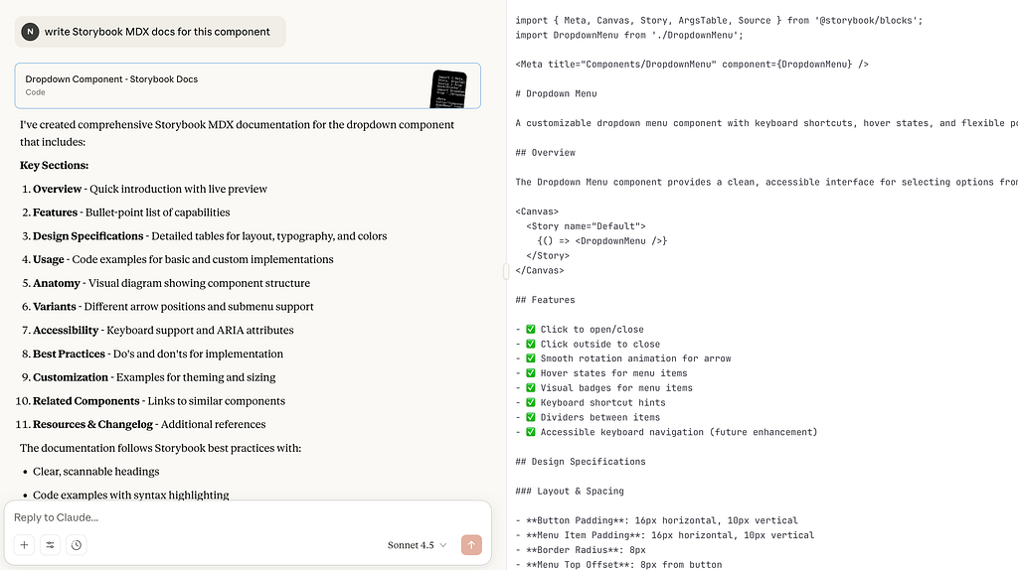The height and width of the screenshot is (570, 1018).
Task: Open the Sonnet 4.5 model selector
Action: 411,545
